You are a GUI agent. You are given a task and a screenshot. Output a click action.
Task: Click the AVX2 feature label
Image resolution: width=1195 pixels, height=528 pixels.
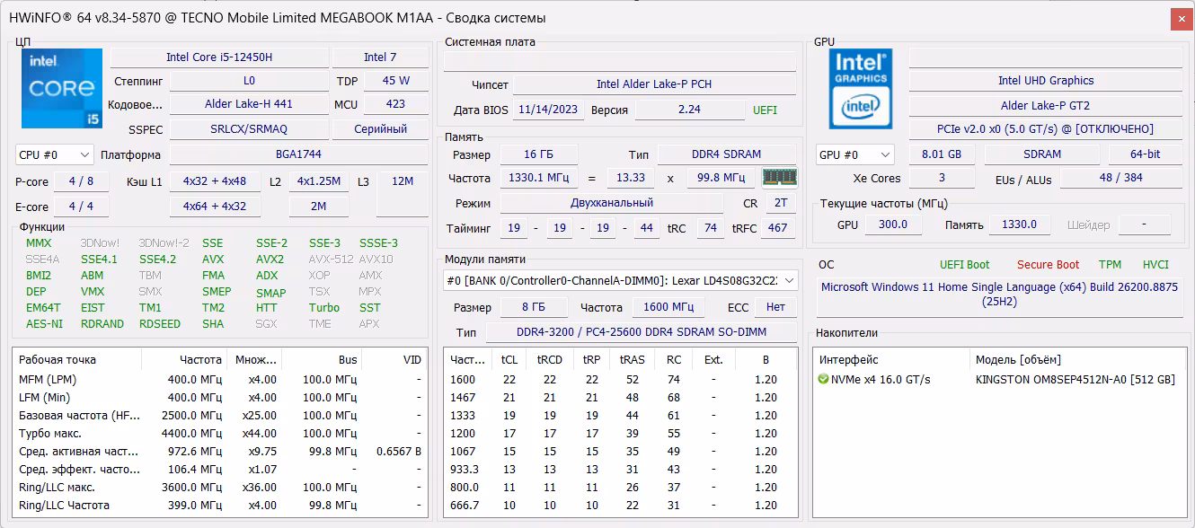coord(270,260)
